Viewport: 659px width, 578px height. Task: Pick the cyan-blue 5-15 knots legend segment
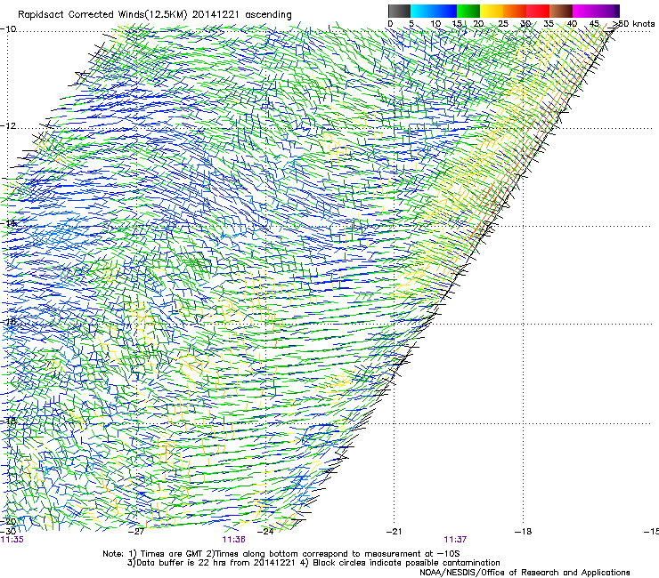click(434, 11)
